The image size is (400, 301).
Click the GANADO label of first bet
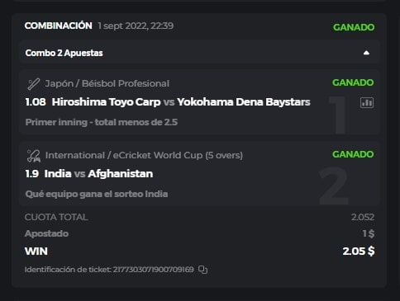tap(353, 82)
